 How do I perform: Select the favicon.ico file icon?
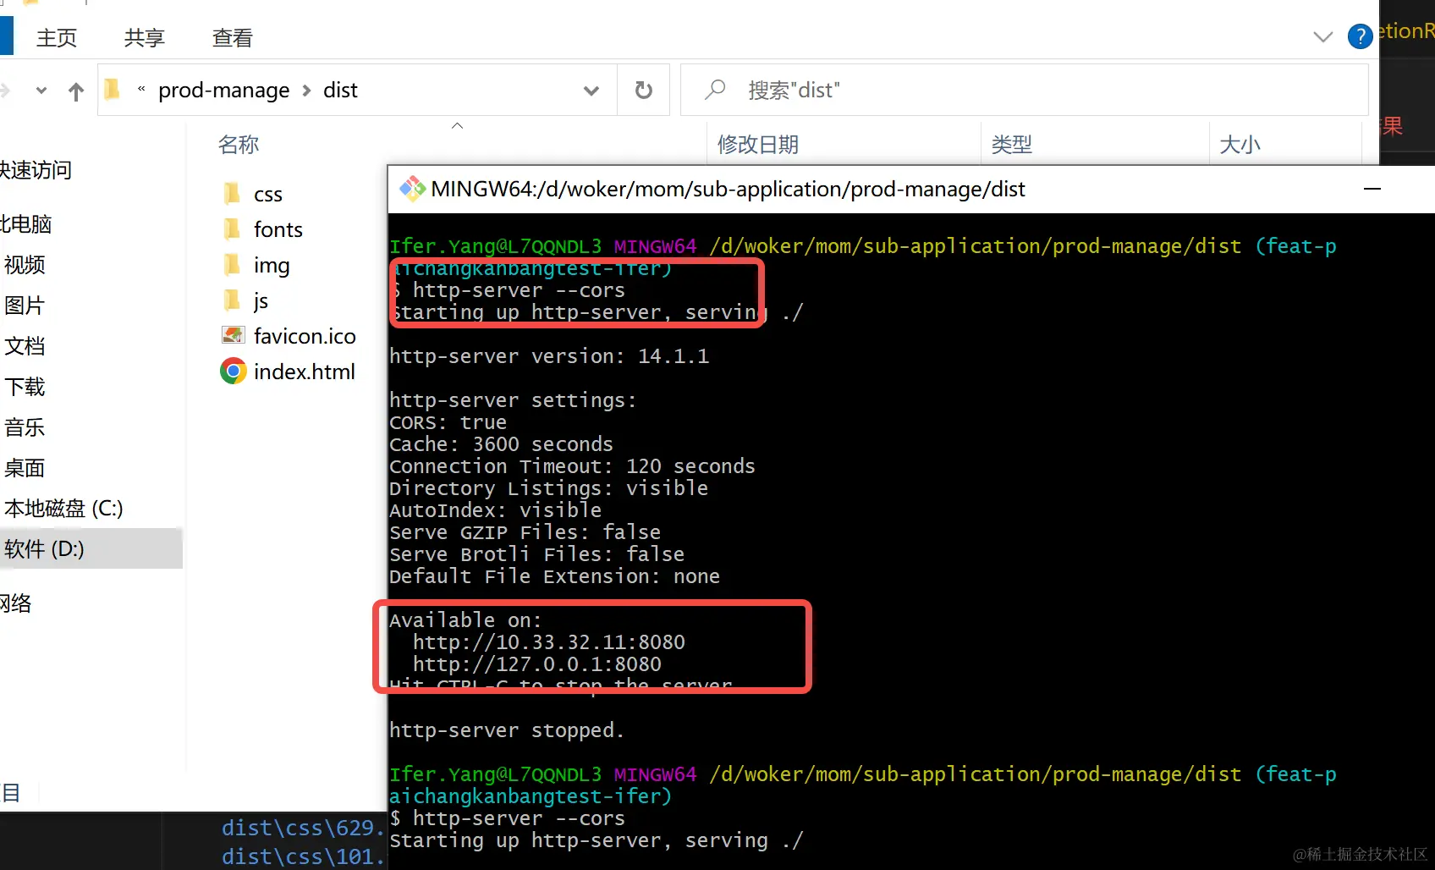pyautogui.click(x=233, y=336)
